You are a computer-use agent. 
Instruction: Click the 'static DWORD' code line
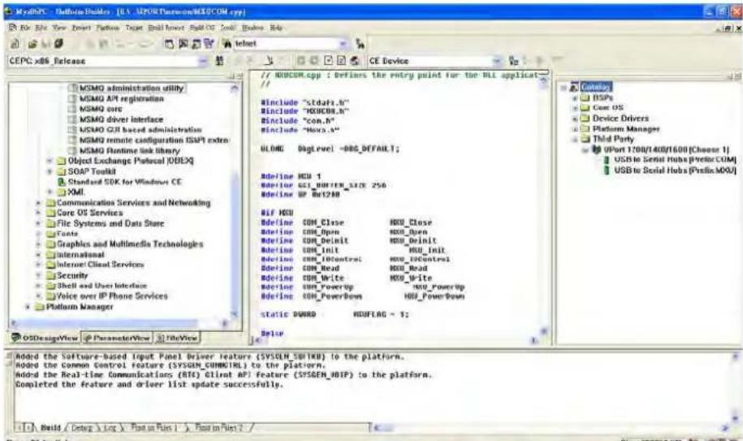pyautogui.click(x=335, y=314)
